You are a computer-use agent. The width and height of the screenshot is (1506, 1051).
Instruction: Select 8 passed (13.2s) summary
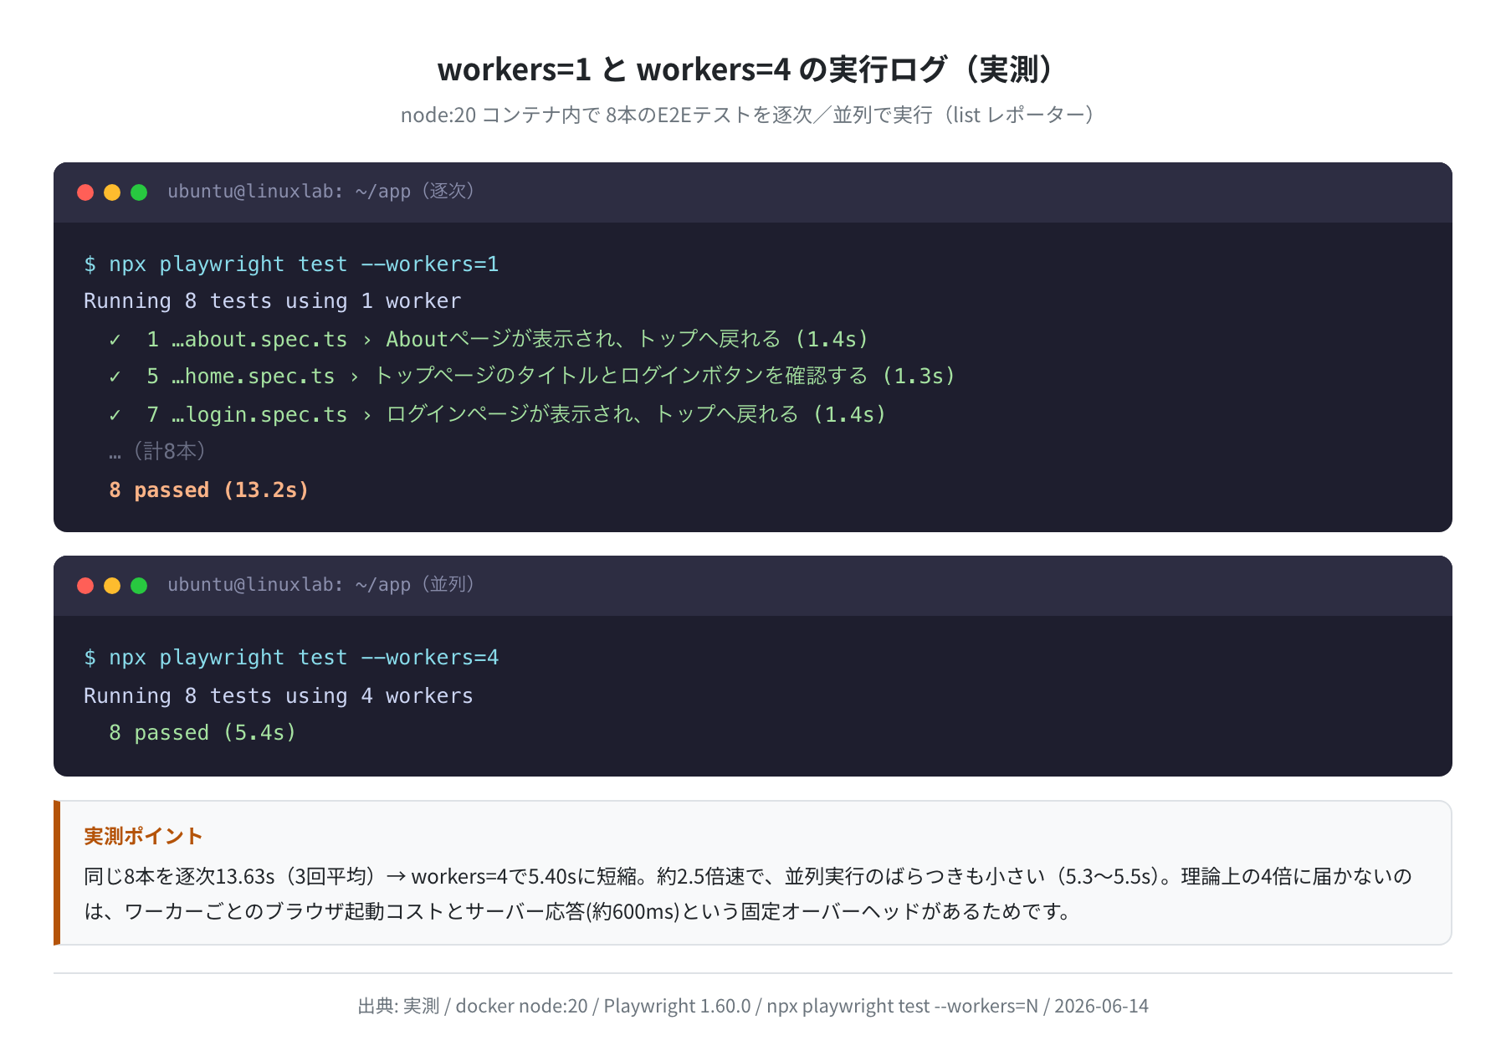(x=208, y=490)
